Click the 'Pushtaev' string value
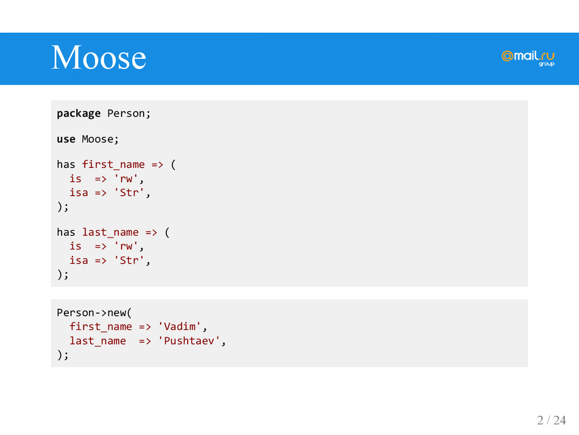Viewport: 579px width, 435px height. tap(189, 341)
